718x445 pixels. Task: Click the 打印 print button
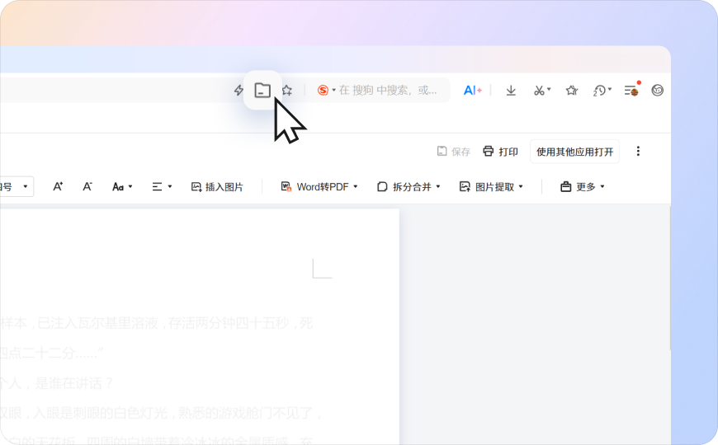click(x=500, y=152)
